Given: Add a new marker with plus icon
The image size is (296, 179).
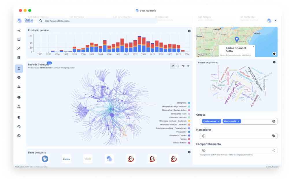Looking at the screenshot, I should (x=204, y=136).
